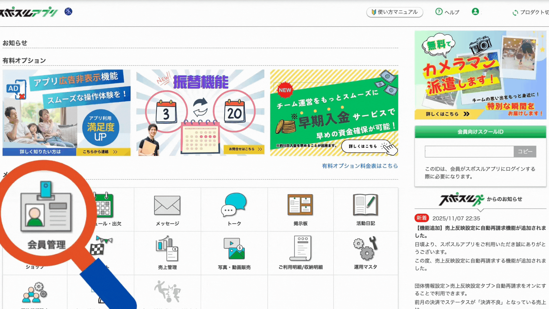Click the 会員向けスクールID input field
Viewport: 549px width, 309px height.
click(469, 152)
